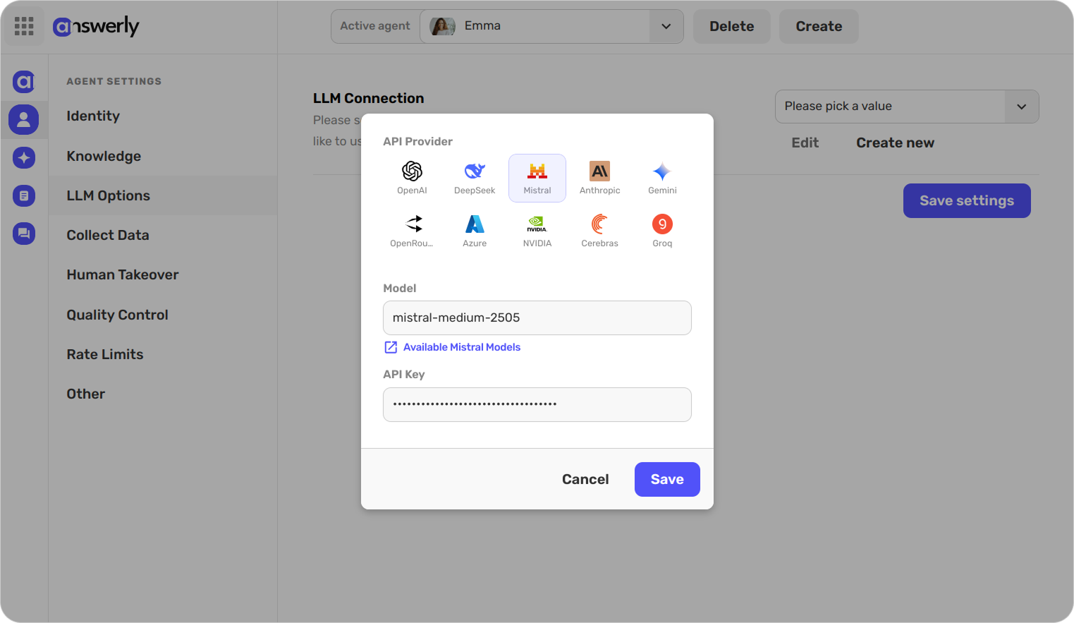Viewport: 1074px width, 623px height.
Task: Choose NVIDIA as API provider
Action: tap(537, 231)
